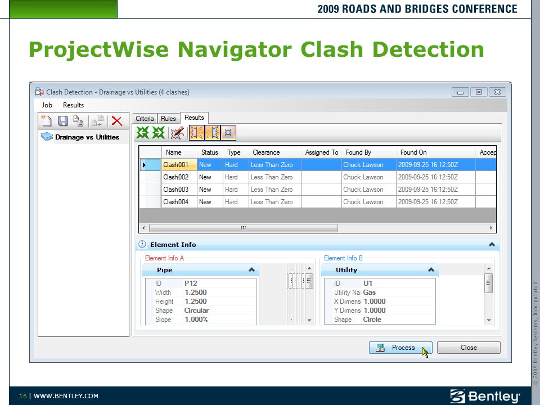Select Clash003 row
Viewport: 540px width, 405px height.
point(317,190)
